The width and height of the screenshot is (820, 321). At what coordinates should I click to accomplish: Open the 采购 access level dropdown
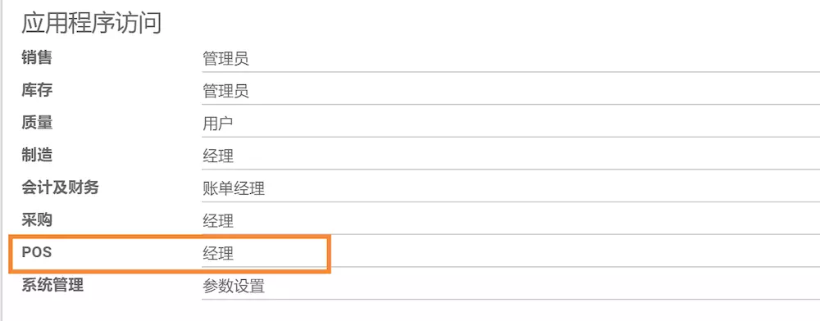pos(510,221)
